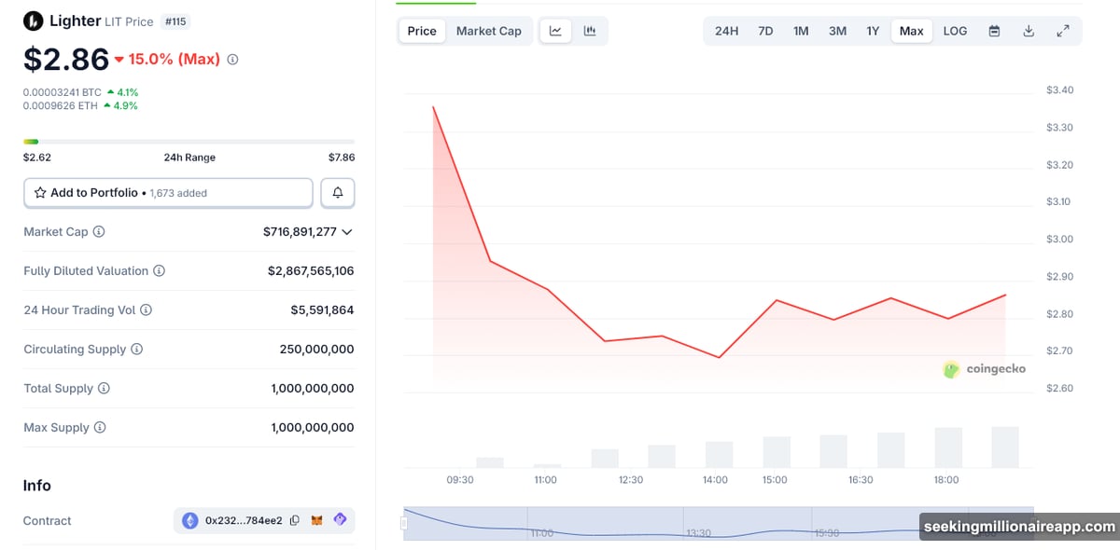Switch chart to Market Cap tab
Image resolution: width=1120 pixels, height=550 pixels.
(x=489, y=31)
